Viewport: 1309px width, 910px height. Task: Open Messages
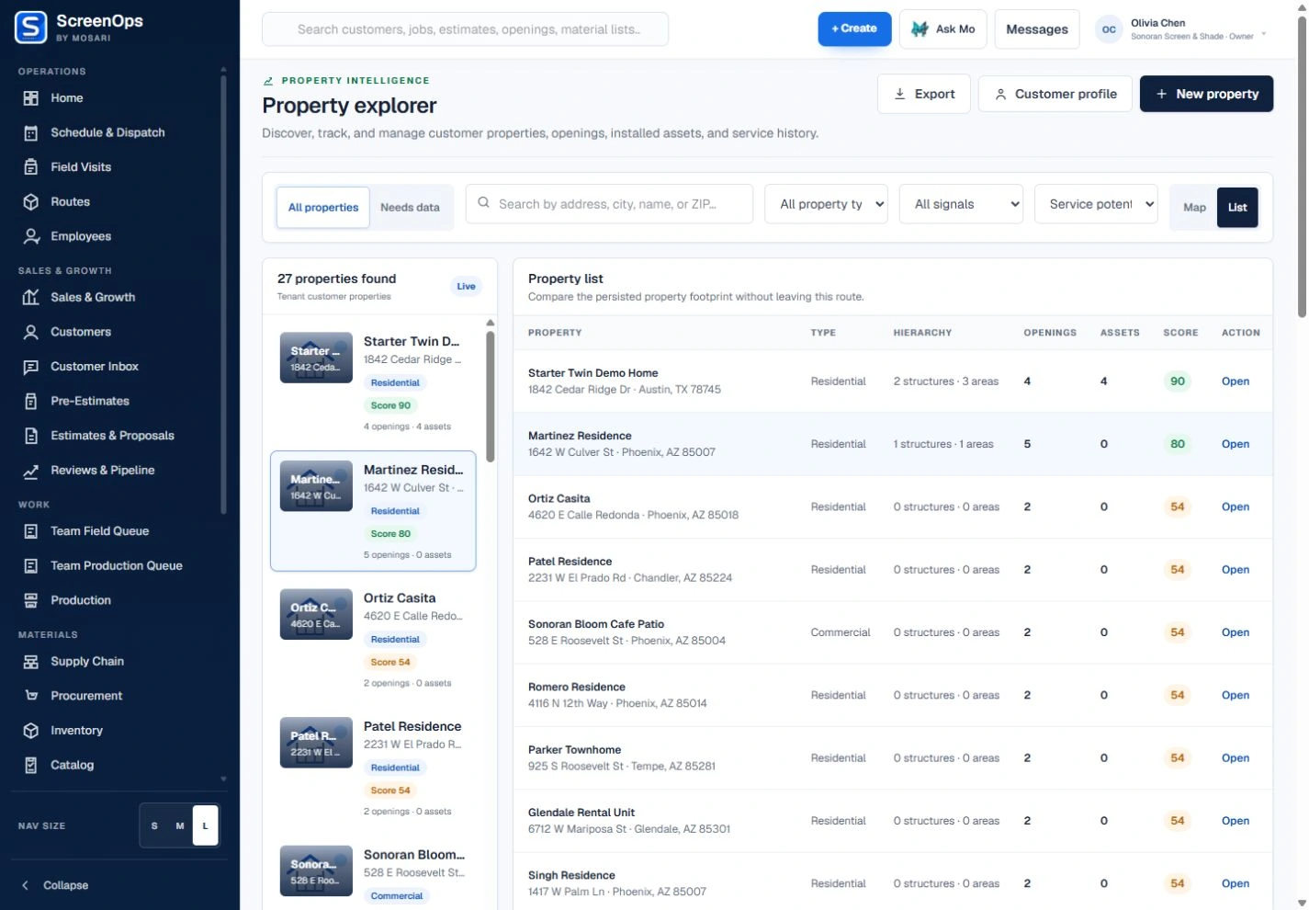1037,29
